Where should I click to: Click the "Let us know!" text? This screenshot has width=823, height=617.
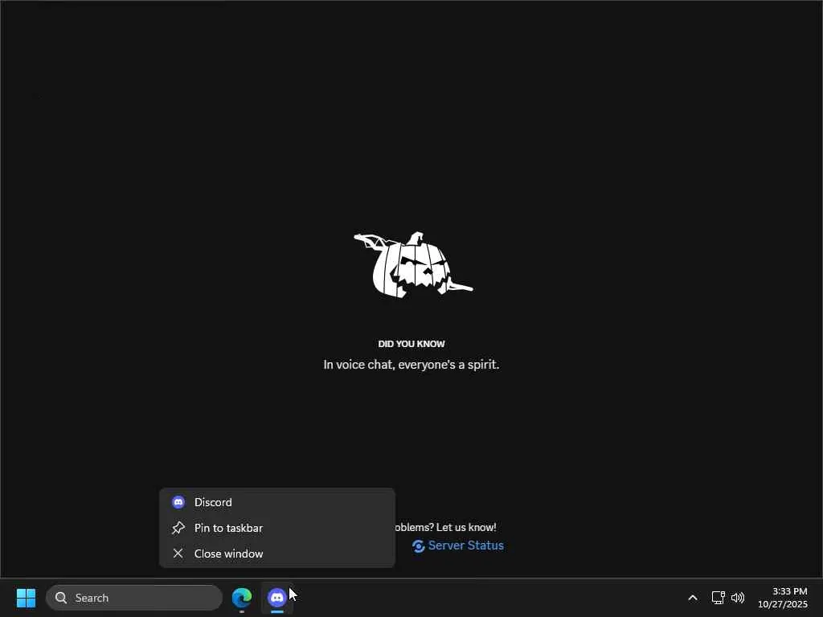[466, 527]
